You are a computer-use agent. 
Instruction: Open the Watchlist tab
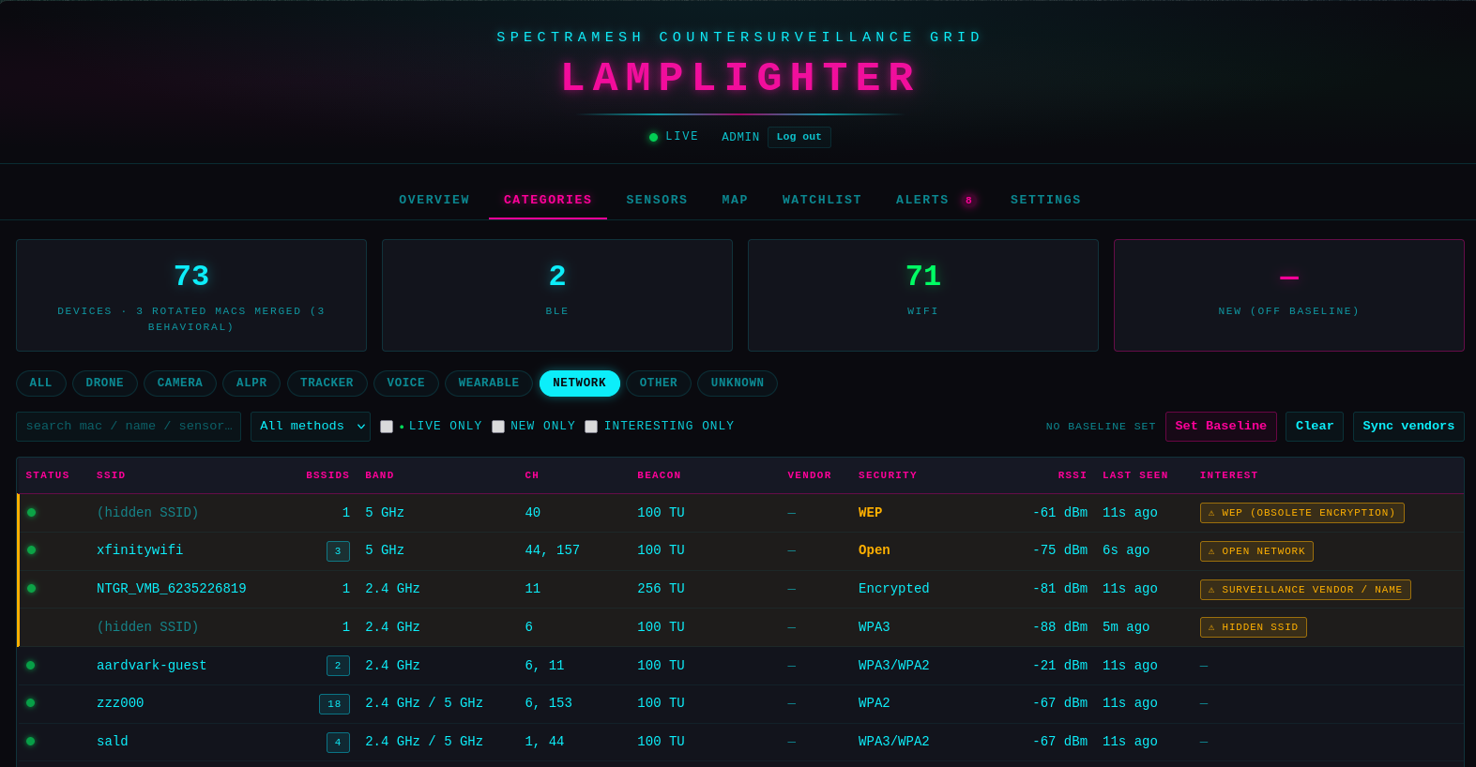click(822, 200)
